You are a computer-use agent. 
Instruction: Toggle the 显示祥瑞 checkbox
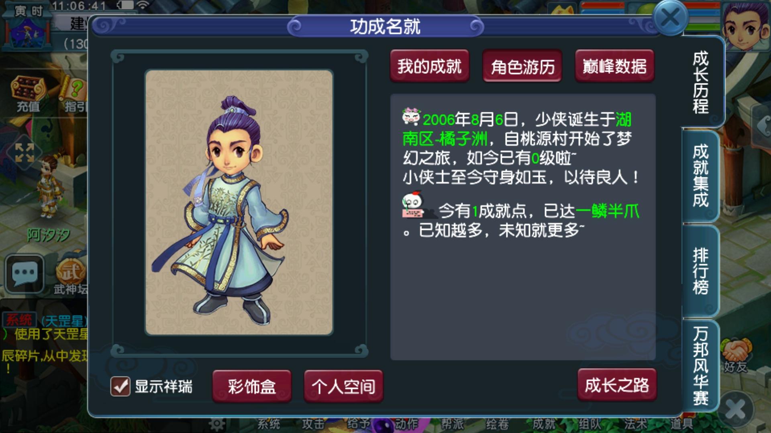tap(120, 387)
